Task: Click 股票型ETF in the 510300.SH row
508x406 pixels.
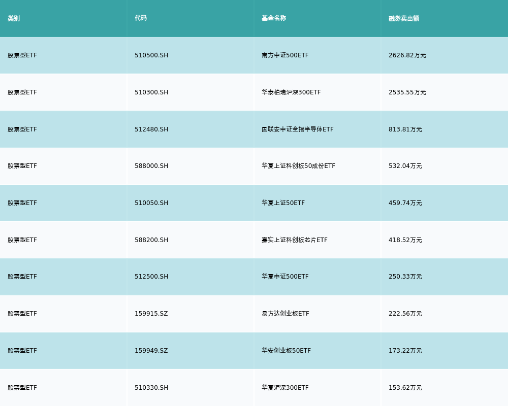Action: click(x=22, y=92)
